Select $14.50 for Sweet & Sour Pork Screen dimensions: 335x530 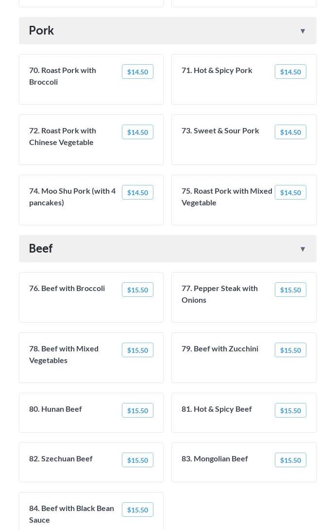[x=290, y=132]
